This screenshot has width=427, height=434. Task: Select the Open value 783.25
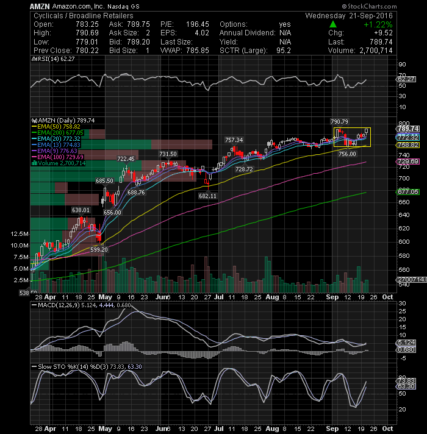tap(87, 24)
